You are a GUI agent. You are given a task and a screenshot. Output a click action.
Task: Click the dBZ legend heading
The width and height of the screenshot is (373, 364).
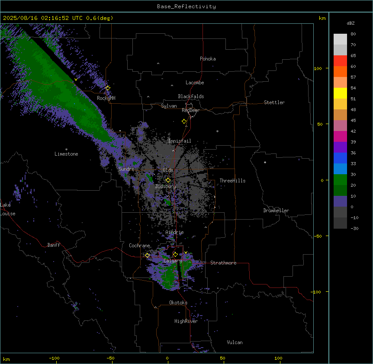click(350, 23)
